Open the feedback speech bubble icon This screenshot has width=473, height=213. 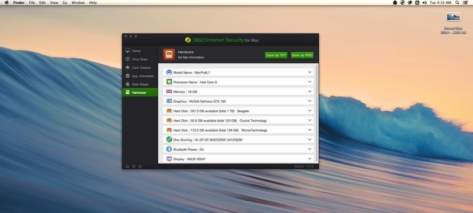[134, 166]
